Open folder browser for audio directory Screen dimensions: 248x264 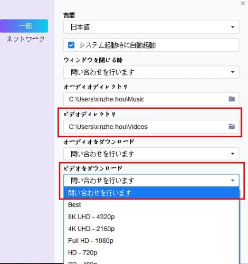(x=232, y=99)
